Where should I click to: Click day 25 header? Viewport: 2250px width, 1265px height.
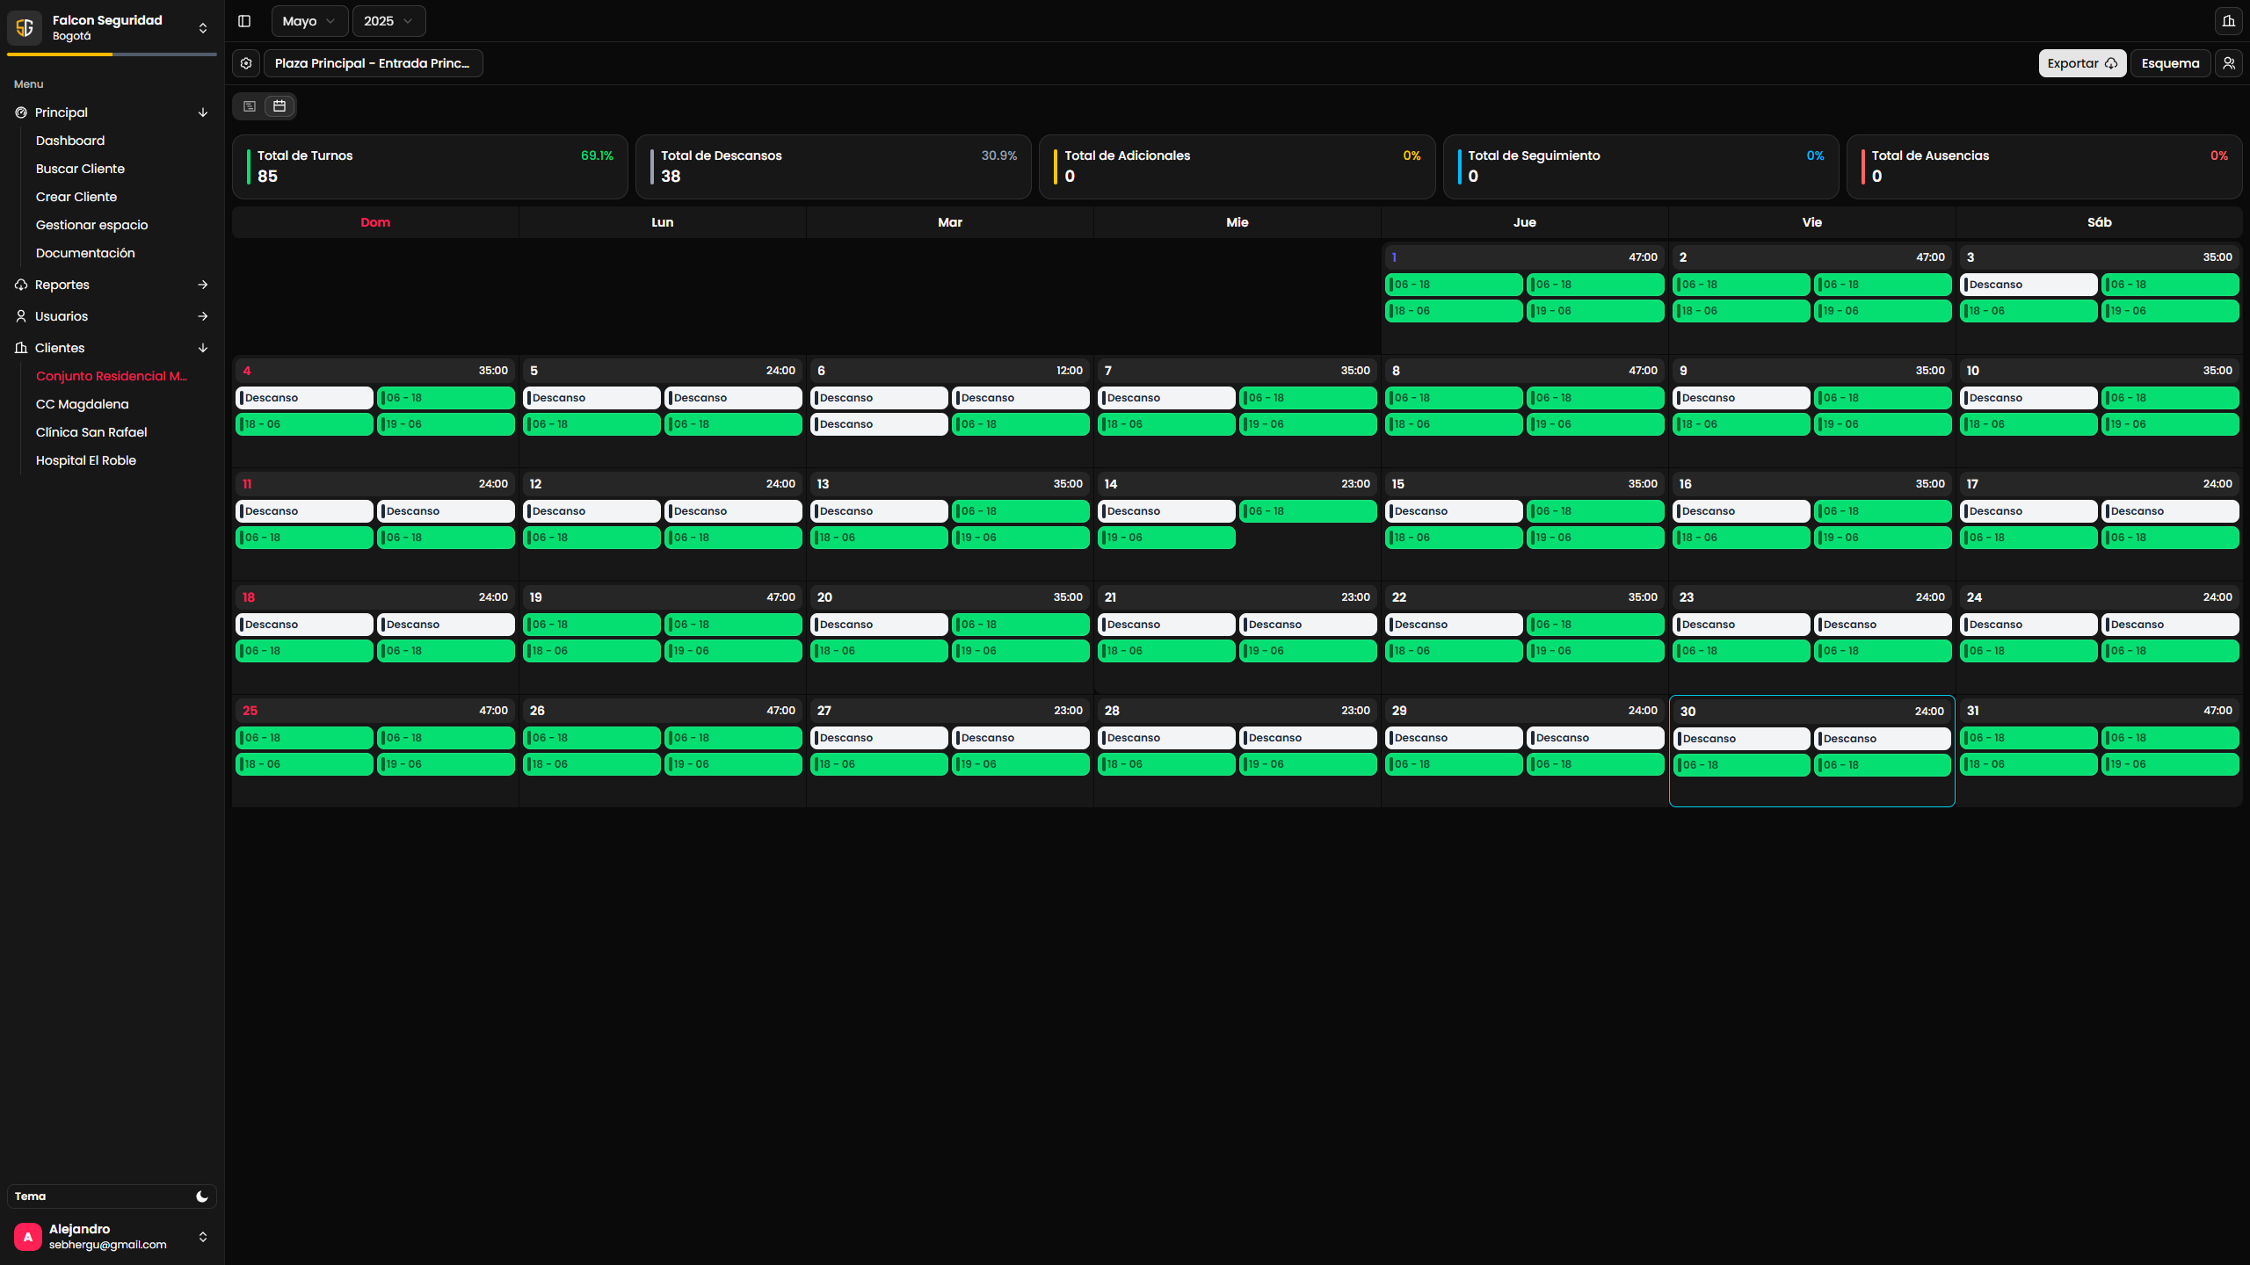coord(375,711)
